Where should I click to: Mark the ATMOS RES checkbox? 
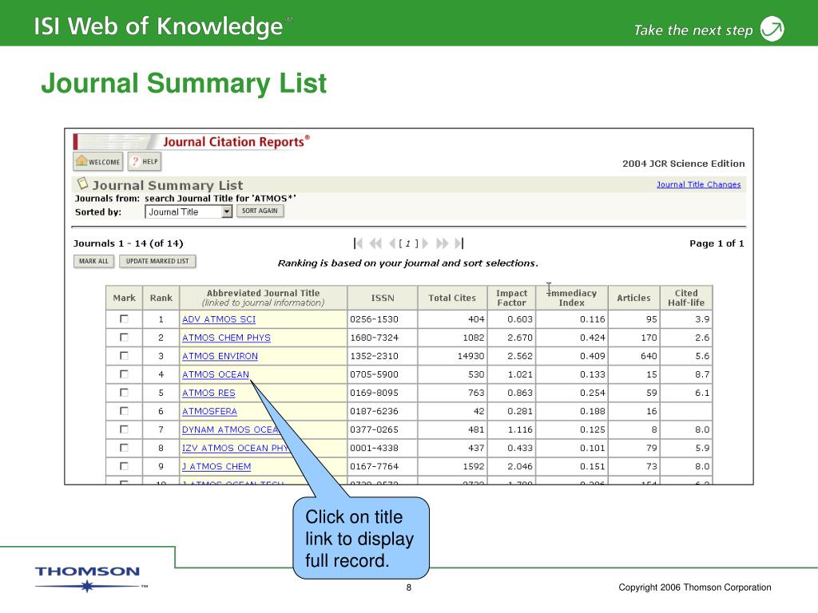[124, 393]
